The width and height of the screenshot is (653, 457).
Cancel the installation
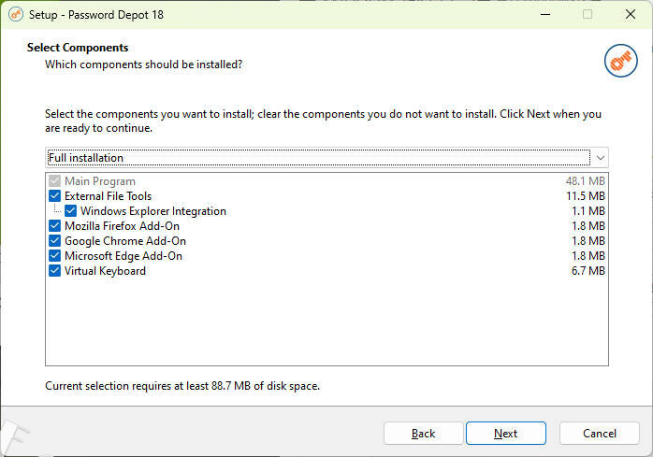(599, 434)
